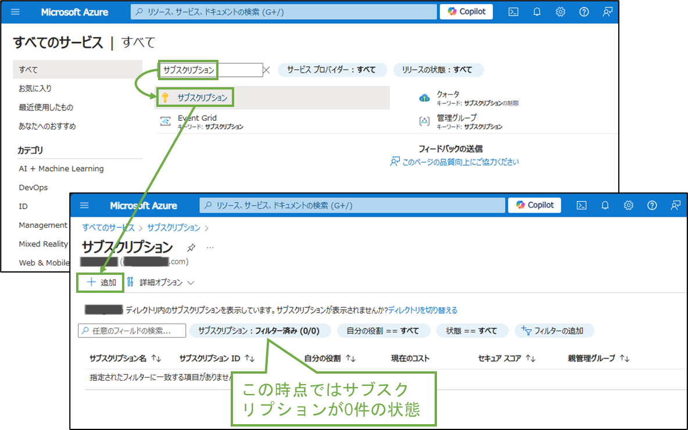The height and width of the screenshot is (430, 688).
Task: Sort by セキュア スコア column
Action: 506,359
